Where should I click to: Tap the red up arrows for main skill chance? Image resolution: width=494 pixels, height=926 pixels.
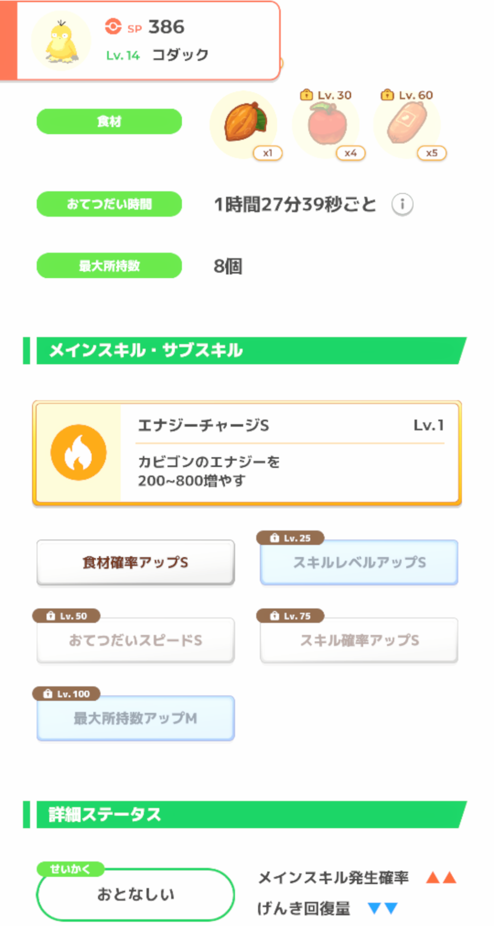click(x=441, y=877)
